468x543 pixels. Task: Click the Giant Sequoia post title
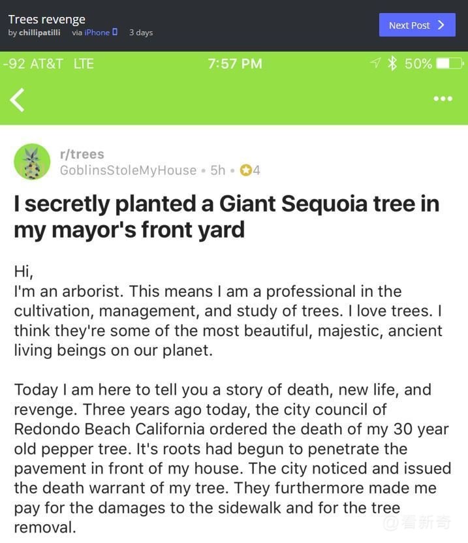226,217
